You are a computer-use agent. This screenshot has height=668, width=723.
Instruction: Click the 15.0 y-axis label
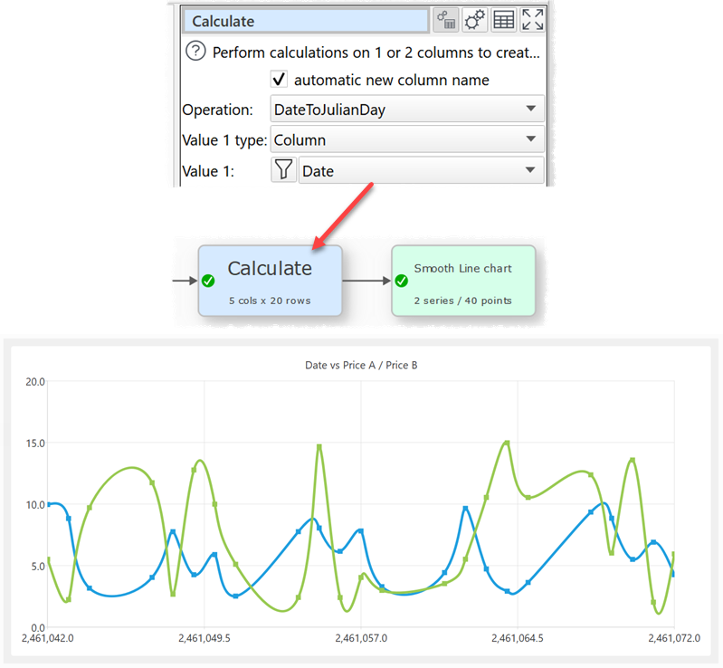(x=35, y=444)
